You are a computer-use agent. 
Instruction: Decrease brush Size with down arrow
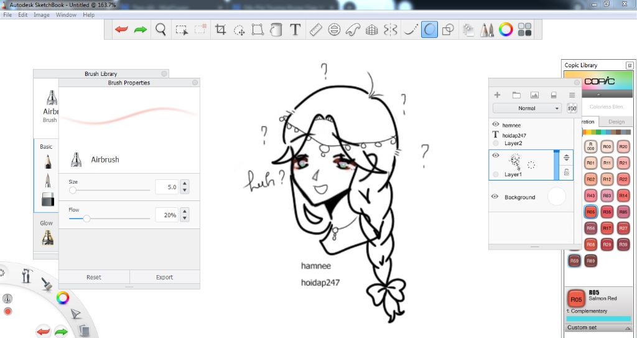[x=185, y=190]
